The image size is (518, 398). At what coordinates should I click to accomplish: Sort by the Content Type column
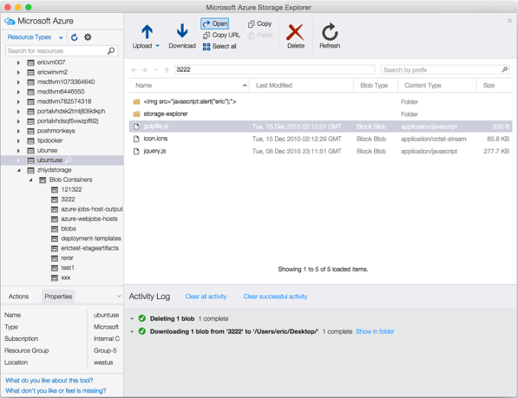436,85
